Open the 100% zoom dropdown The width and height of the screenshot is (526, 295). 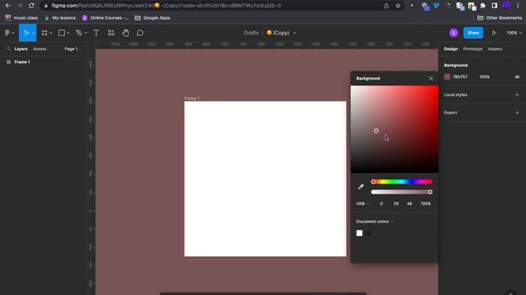pos(514,33)
